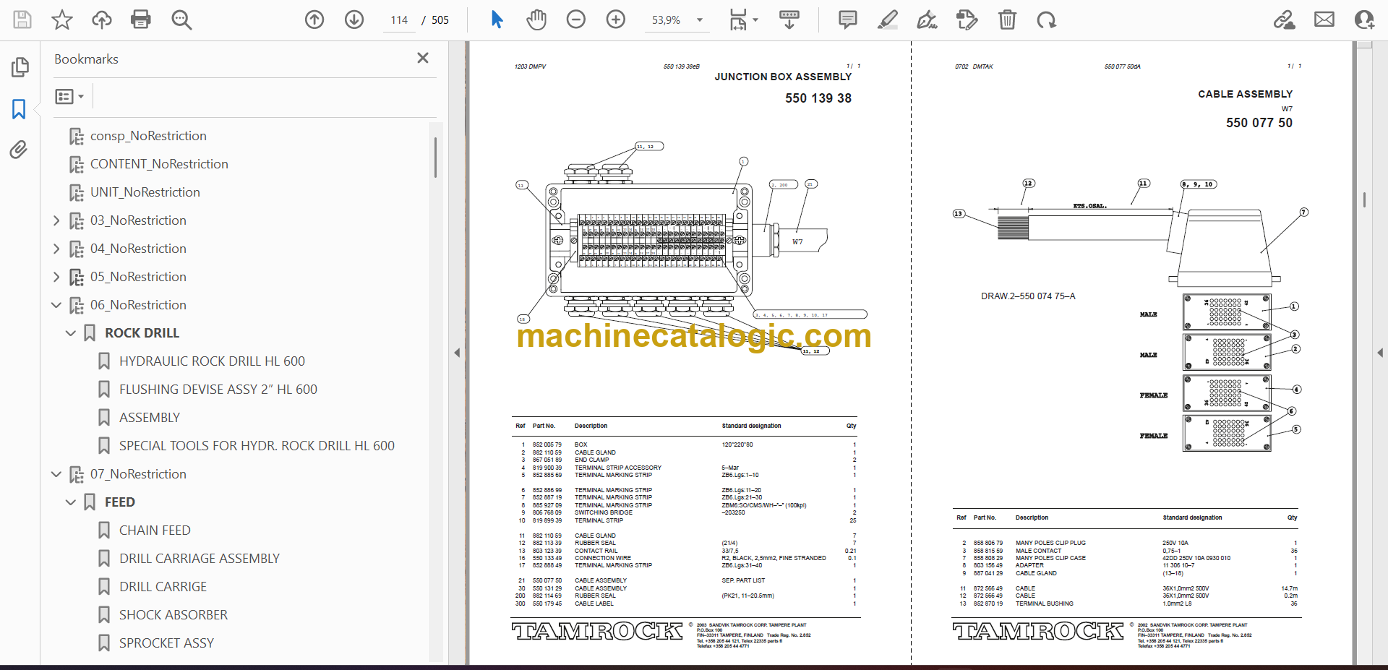Rotate the page icon
This screenshot has height=670, width=1388.
(1047, 20)
